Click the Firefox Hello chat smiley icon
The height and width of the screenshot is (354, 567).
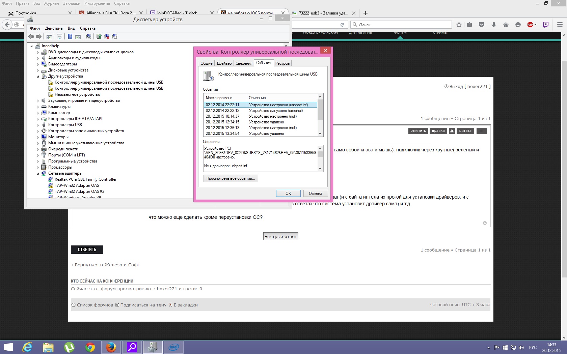[x=518, y=25]
